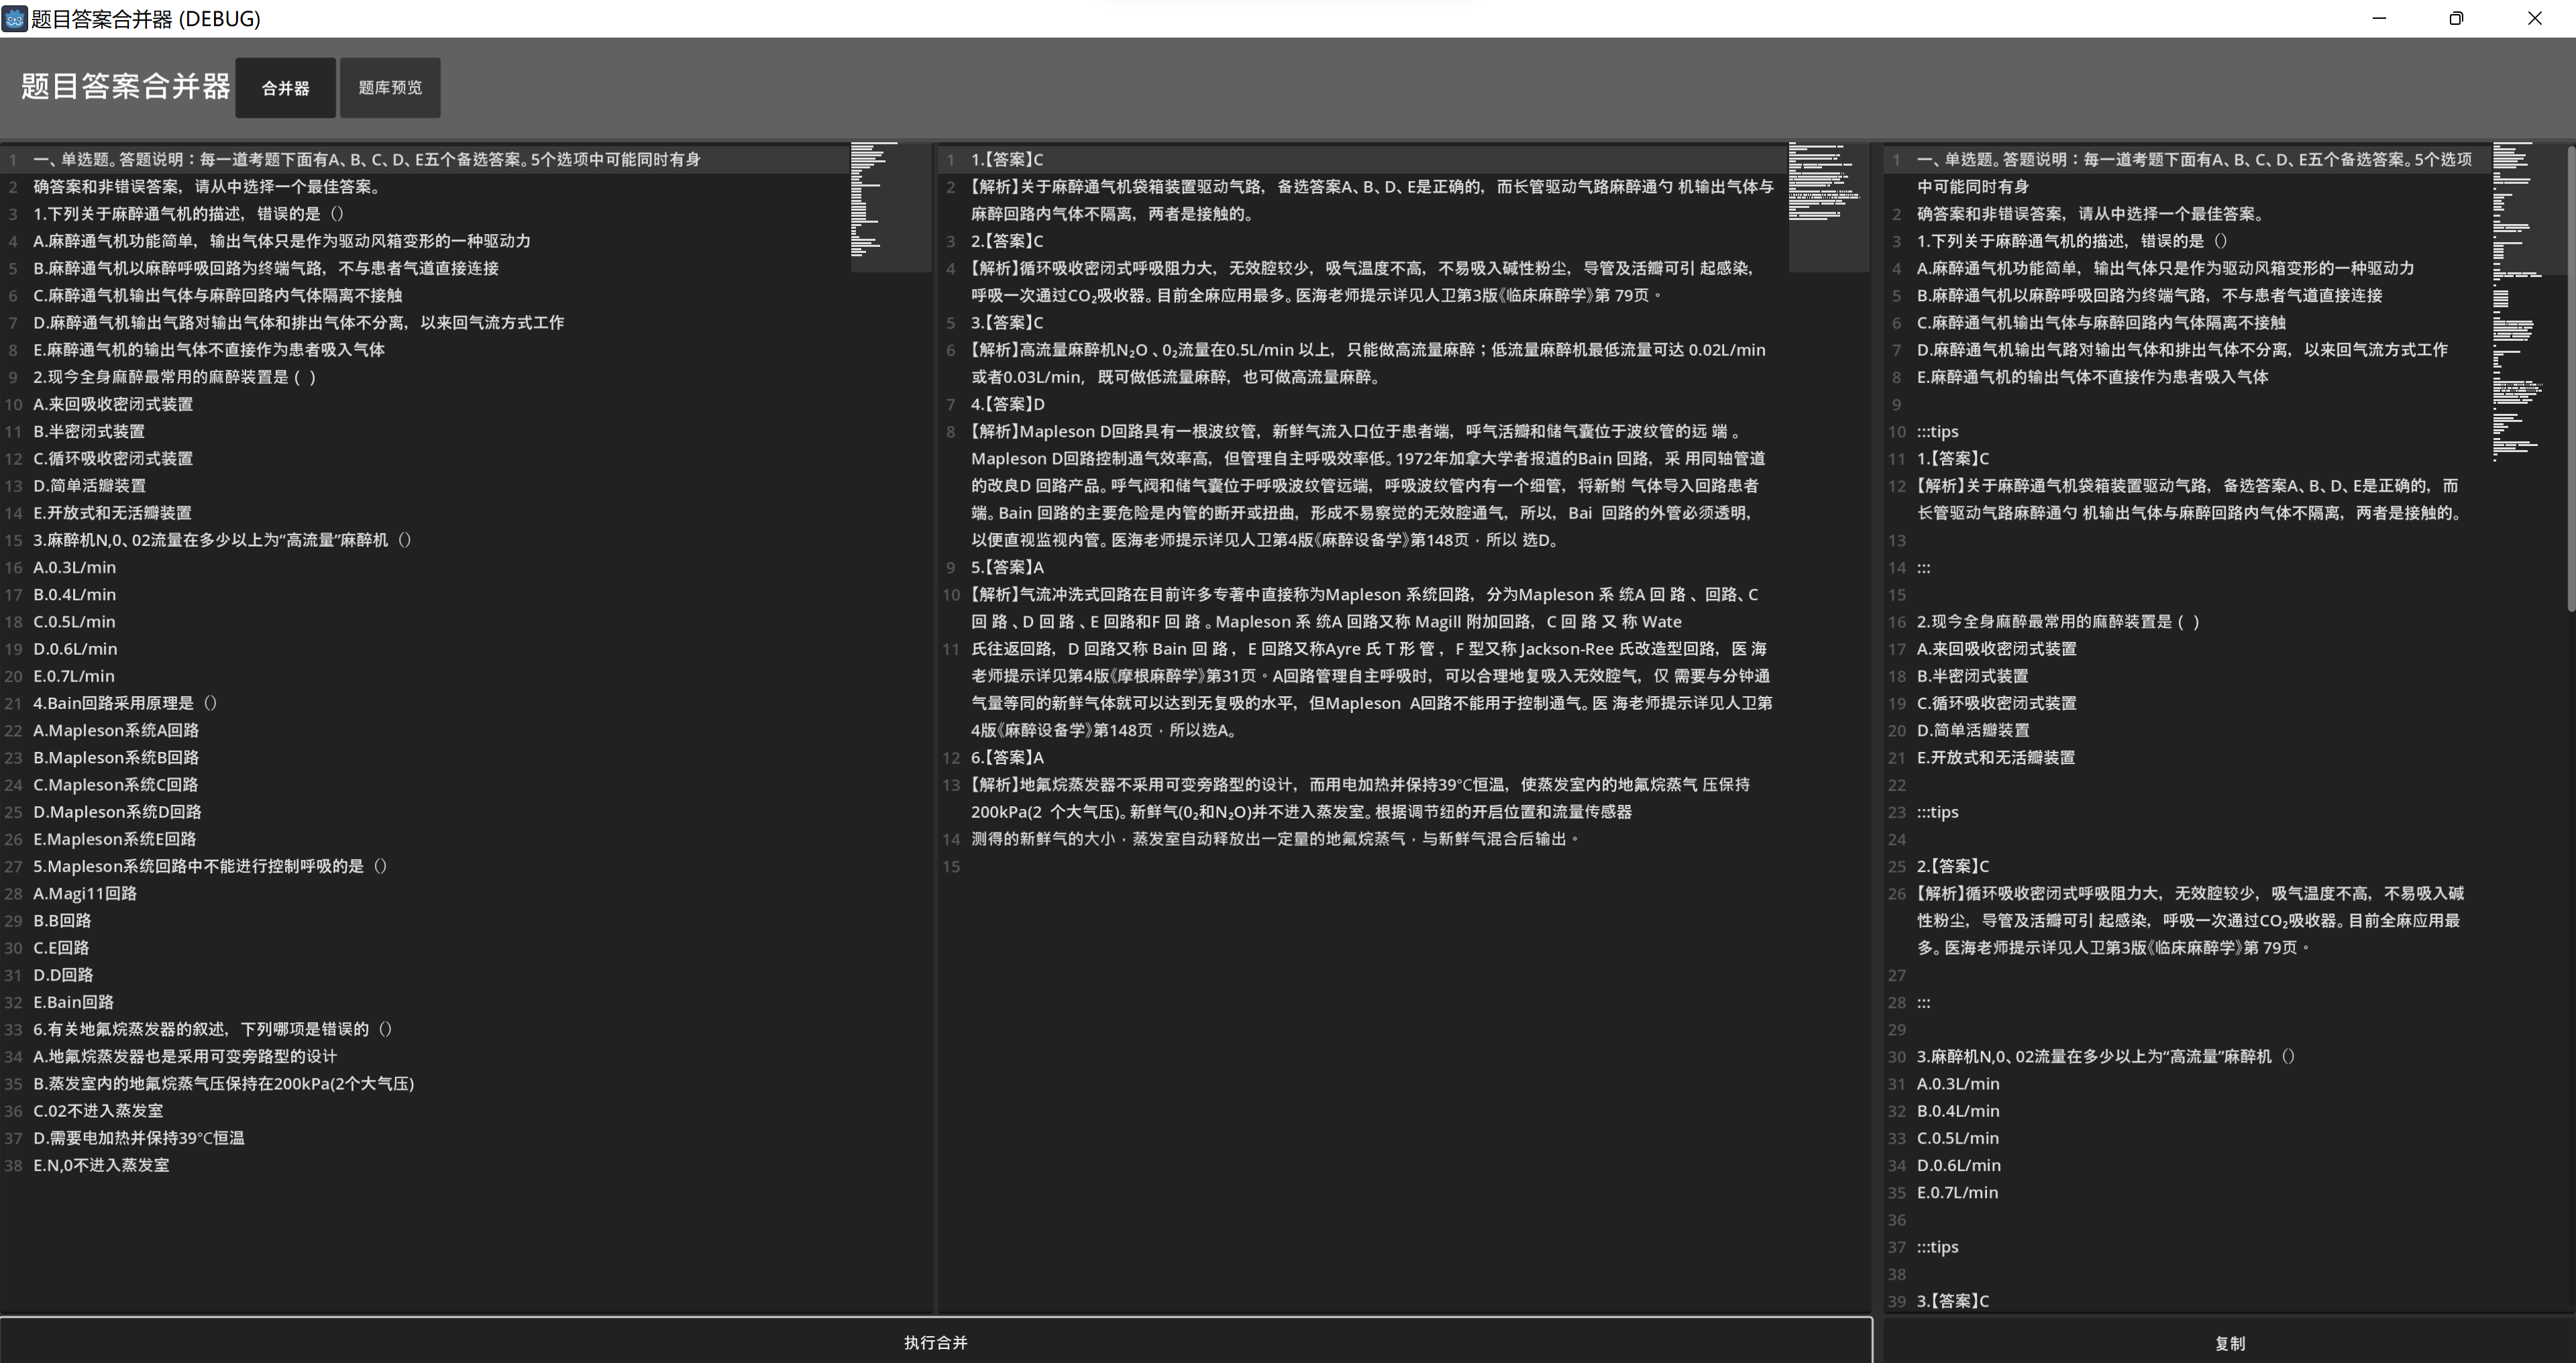2576x1363 pixels.
Task: Restore down the window using the title bar icon
Action: (x=2456, y=18)
